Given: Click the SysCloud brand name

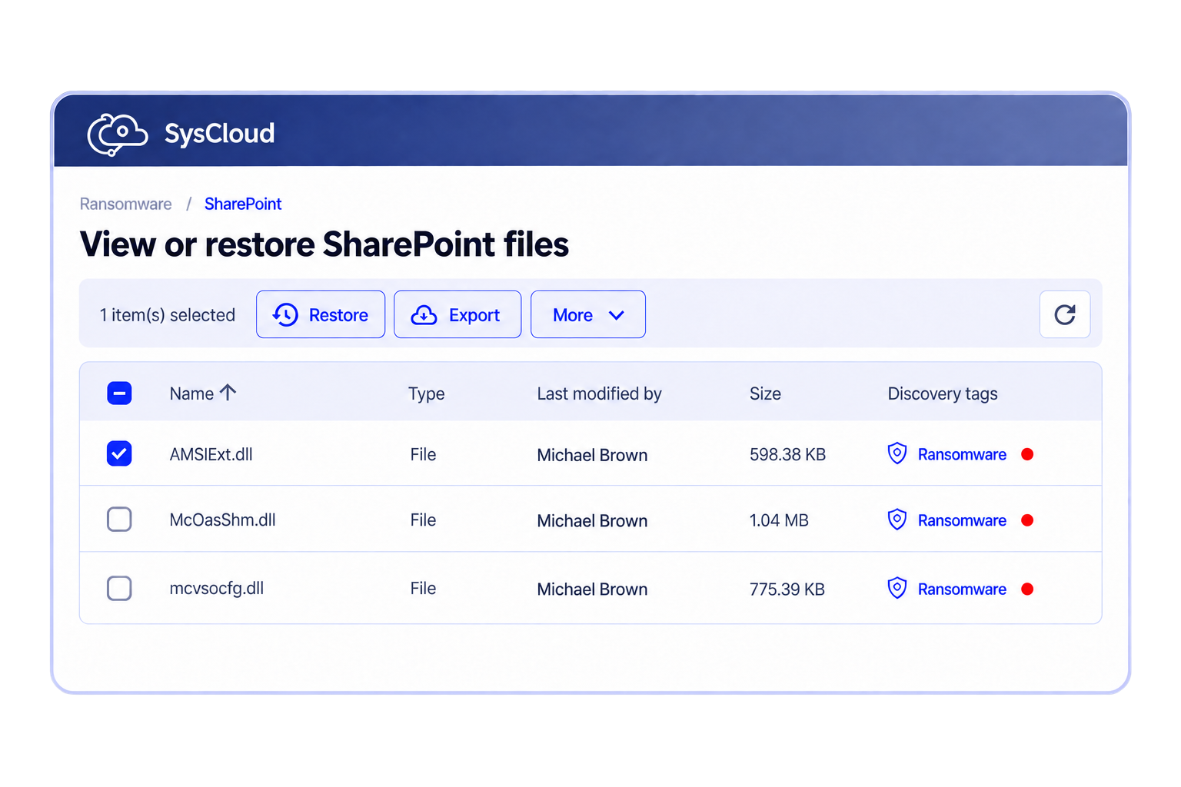Looking at the screenshot, I should (220, 134).
